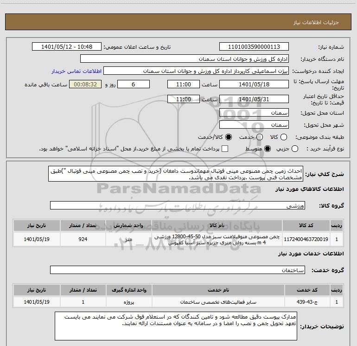Click the general need description text box
Image resolution: width=357 pixels, height=346 pixels.
[x=176, y=174]
